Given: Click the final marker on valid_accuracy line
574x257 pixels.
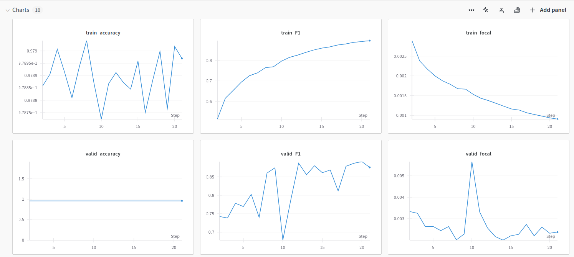Looking at the screenshot, I should [x=182, y=200].
